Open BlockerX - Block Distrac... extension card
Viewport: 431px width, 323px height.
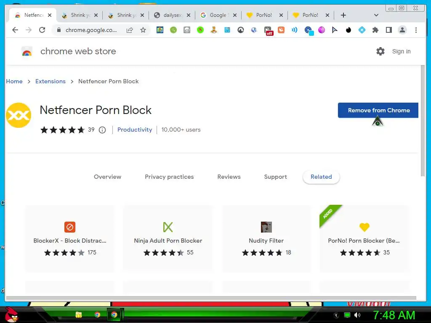click(70, 239)
